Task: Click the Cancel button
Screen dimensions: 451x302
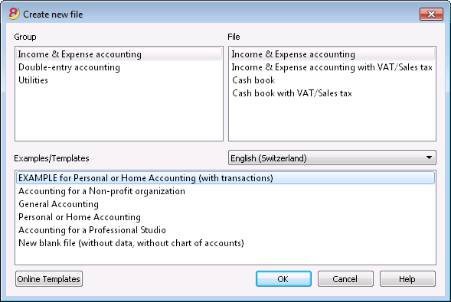Action: (x=345, y=279)
